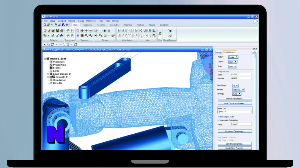Collapse the landing_gear tree root node
This screenshot has width=300, height=168.
click(45, 59)
